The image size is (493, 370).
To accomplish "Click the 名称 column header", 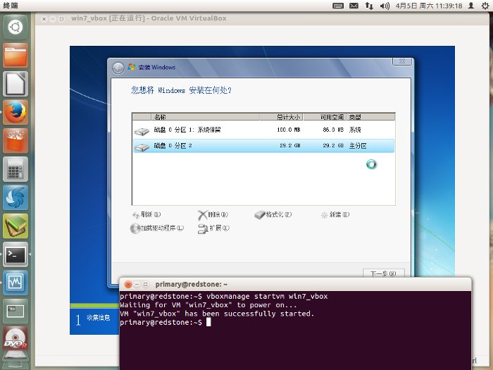I will click(205, 117).
